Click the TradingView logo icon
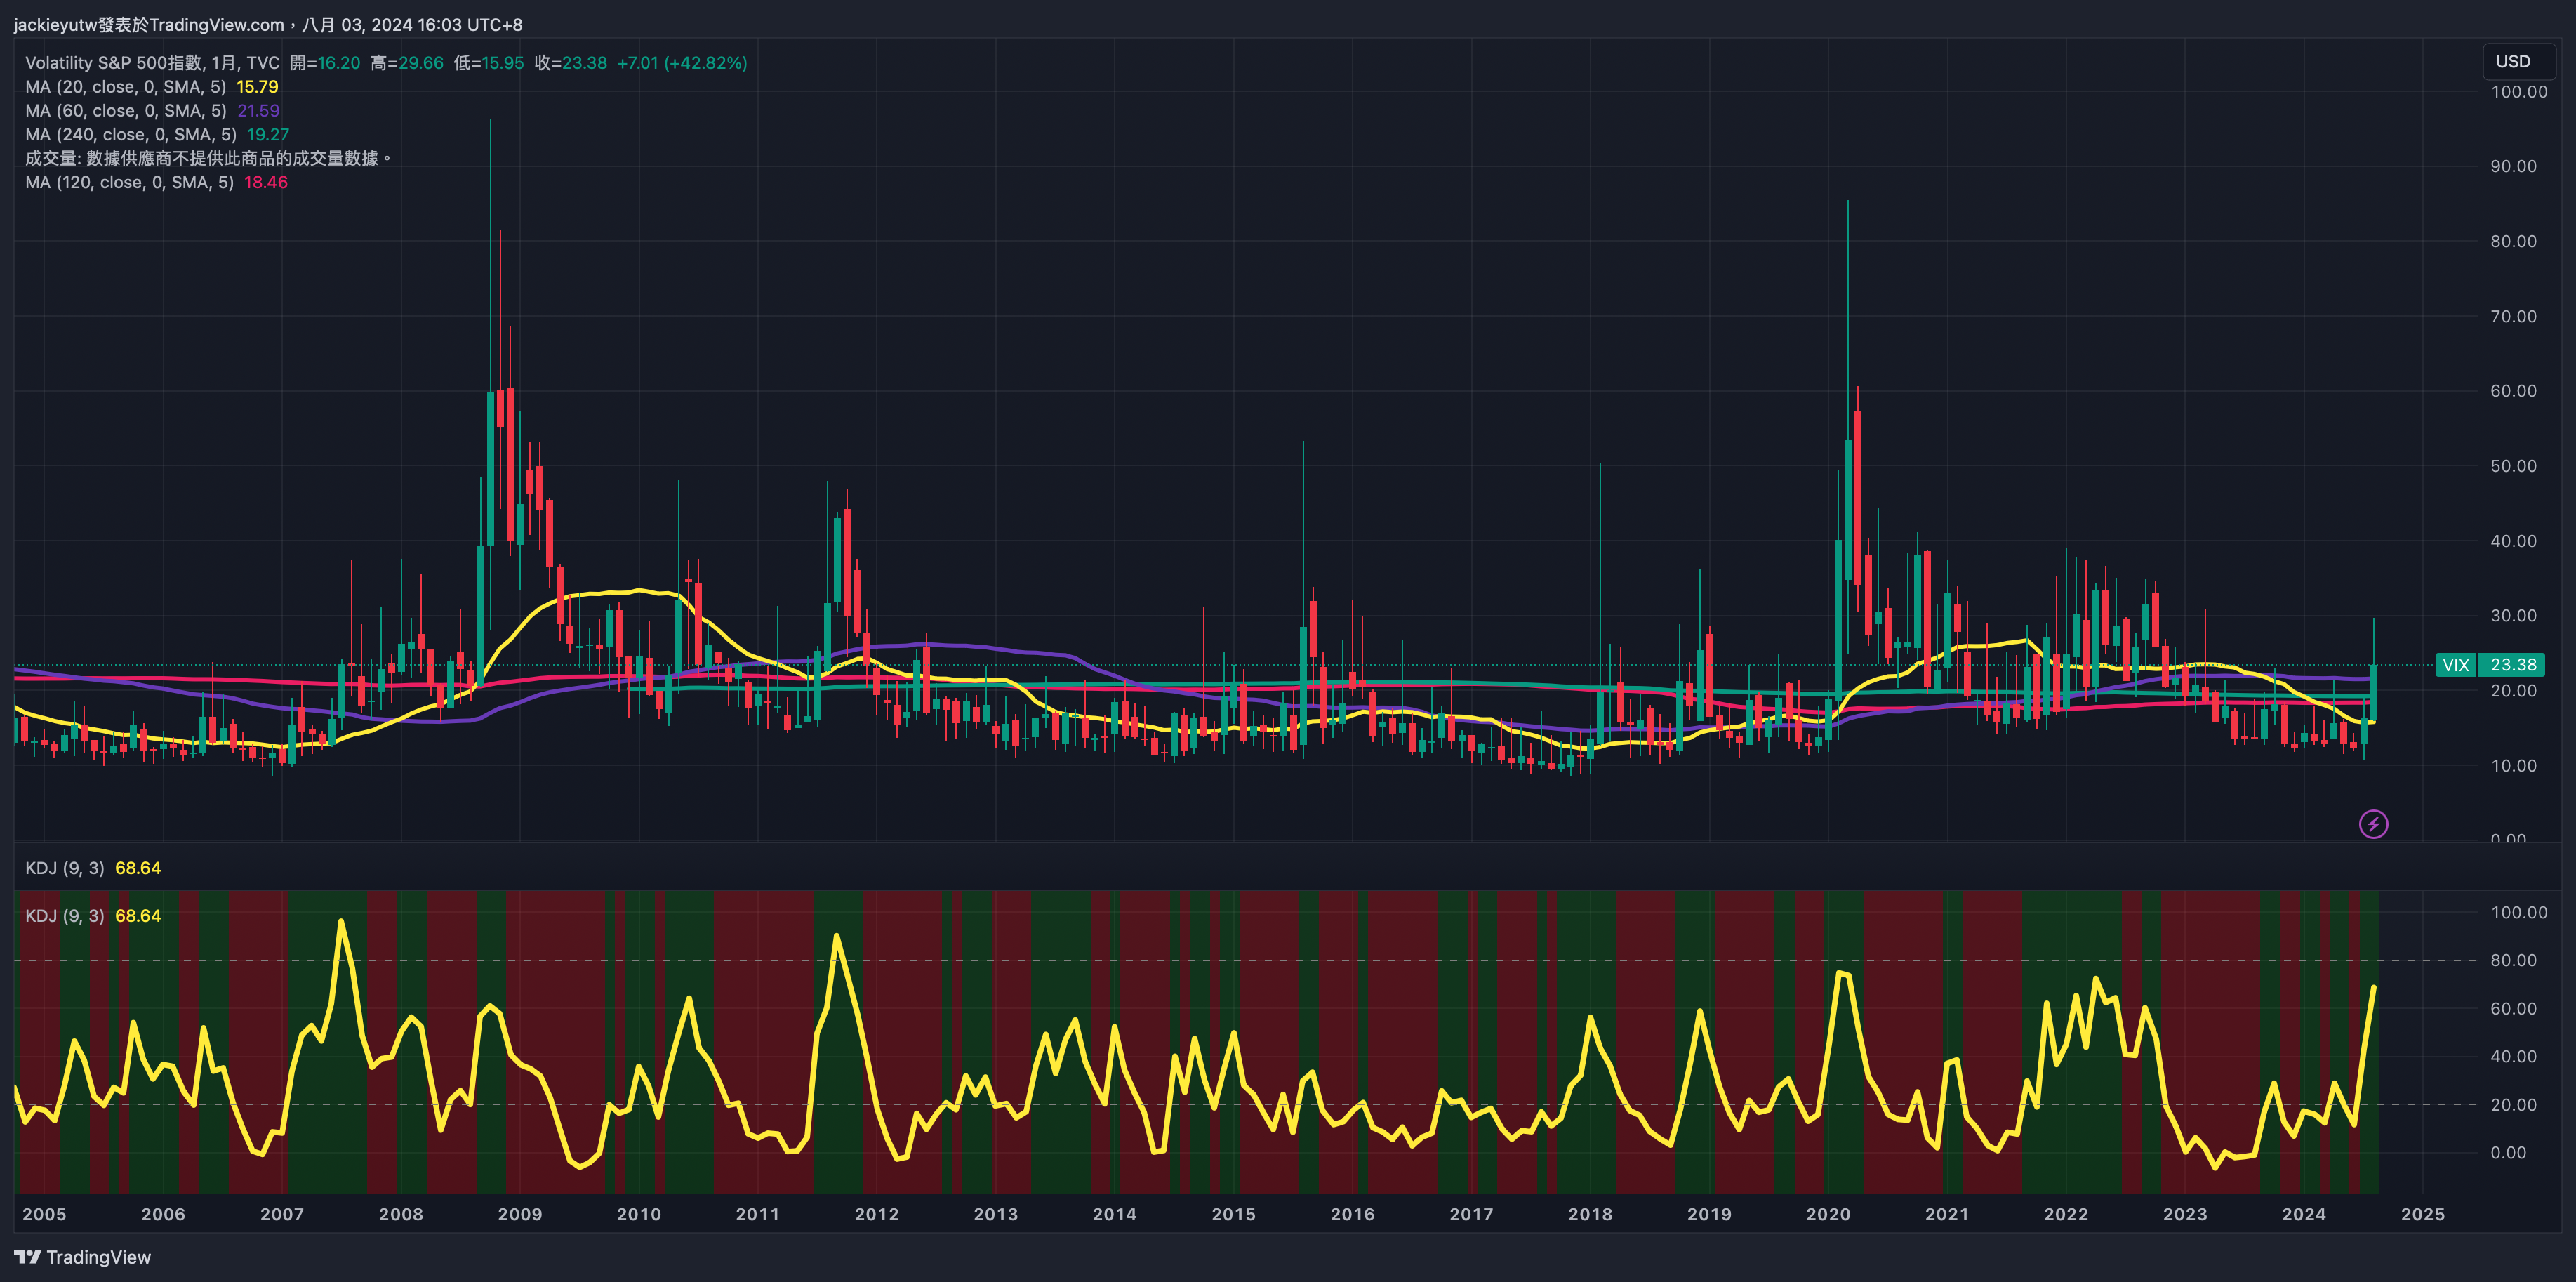This screenshot has width=2576, height=1282. (x=28, y=1257)
